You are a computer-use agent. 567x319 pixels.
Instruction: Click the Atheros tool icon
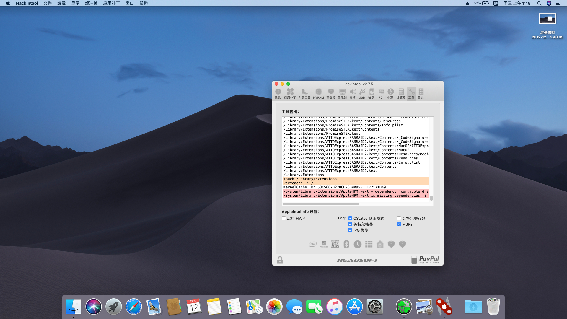[x=324, y=244]
